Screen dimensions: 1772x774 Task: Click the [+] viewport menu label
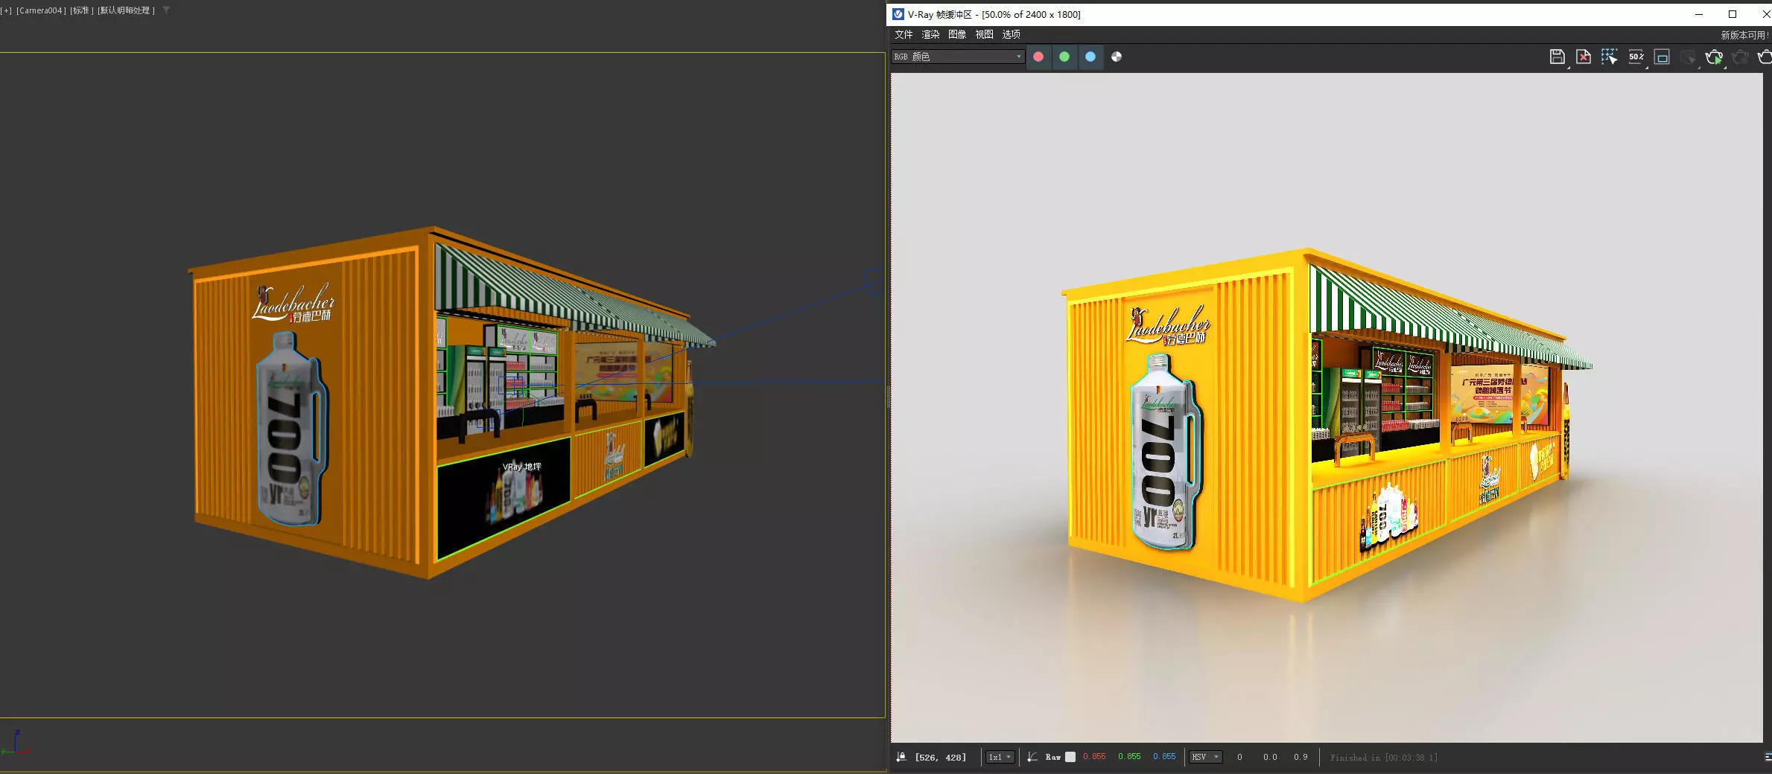pyautogui.click(x=7, y=10)
